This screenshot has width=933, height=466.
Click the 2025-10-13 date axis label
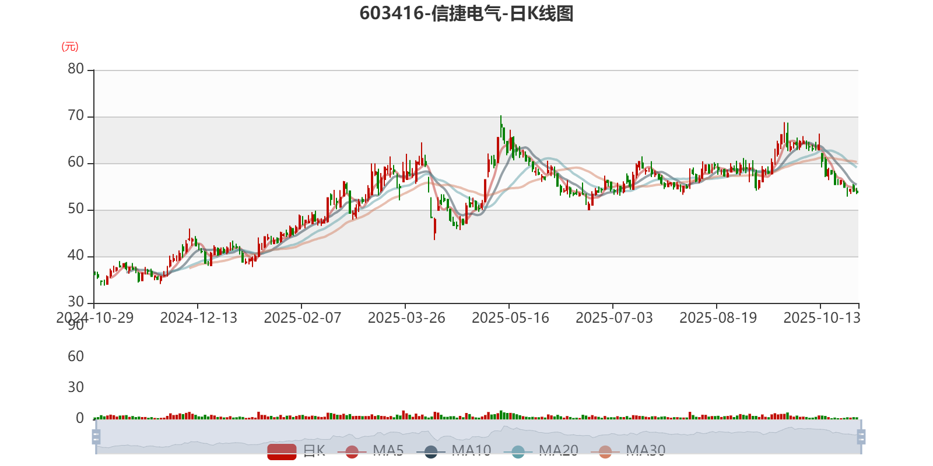(x=822, y=318)
